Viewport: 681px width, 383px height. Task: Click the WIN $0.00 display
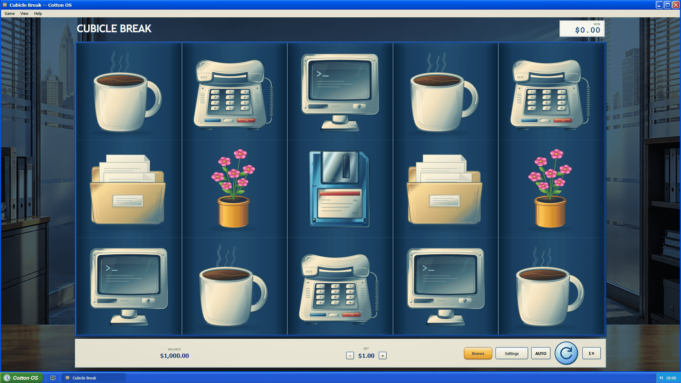[582, 29]
